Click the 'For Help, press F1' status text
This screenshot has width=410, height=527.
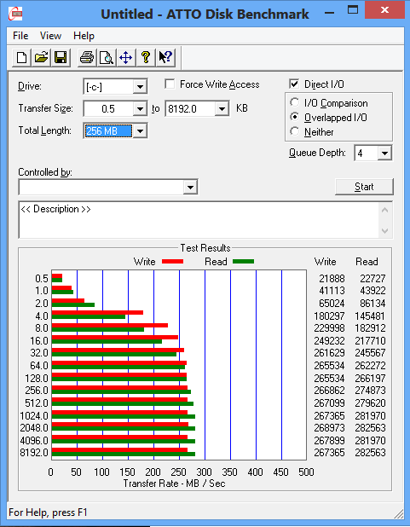(x=48, y=513)
